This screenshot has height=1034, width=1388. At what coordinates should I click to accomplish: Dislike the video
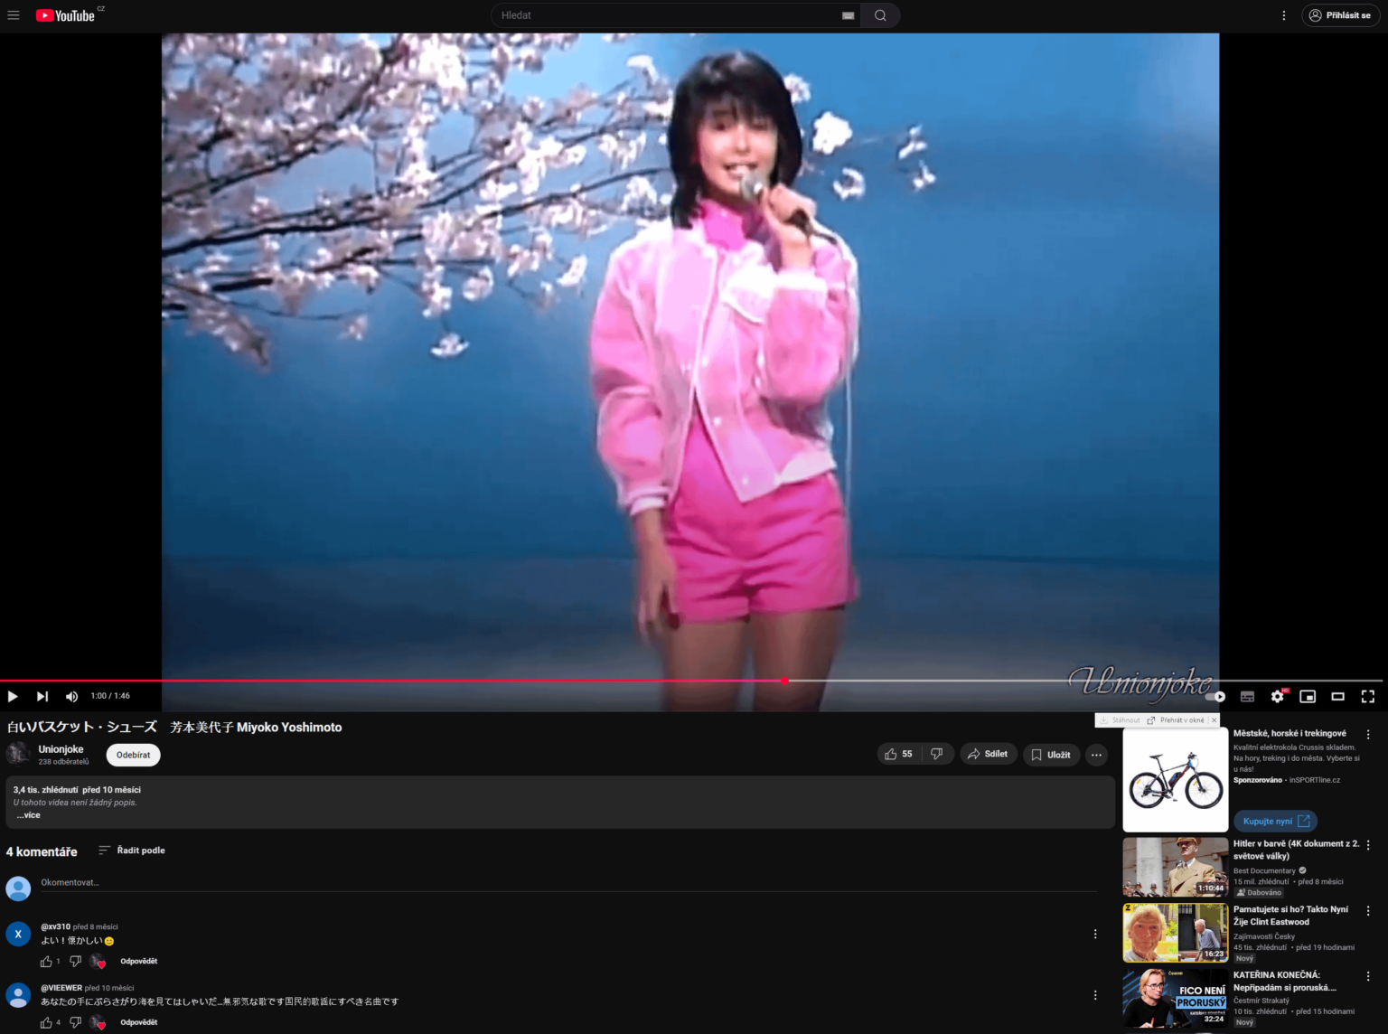point(937,754)
